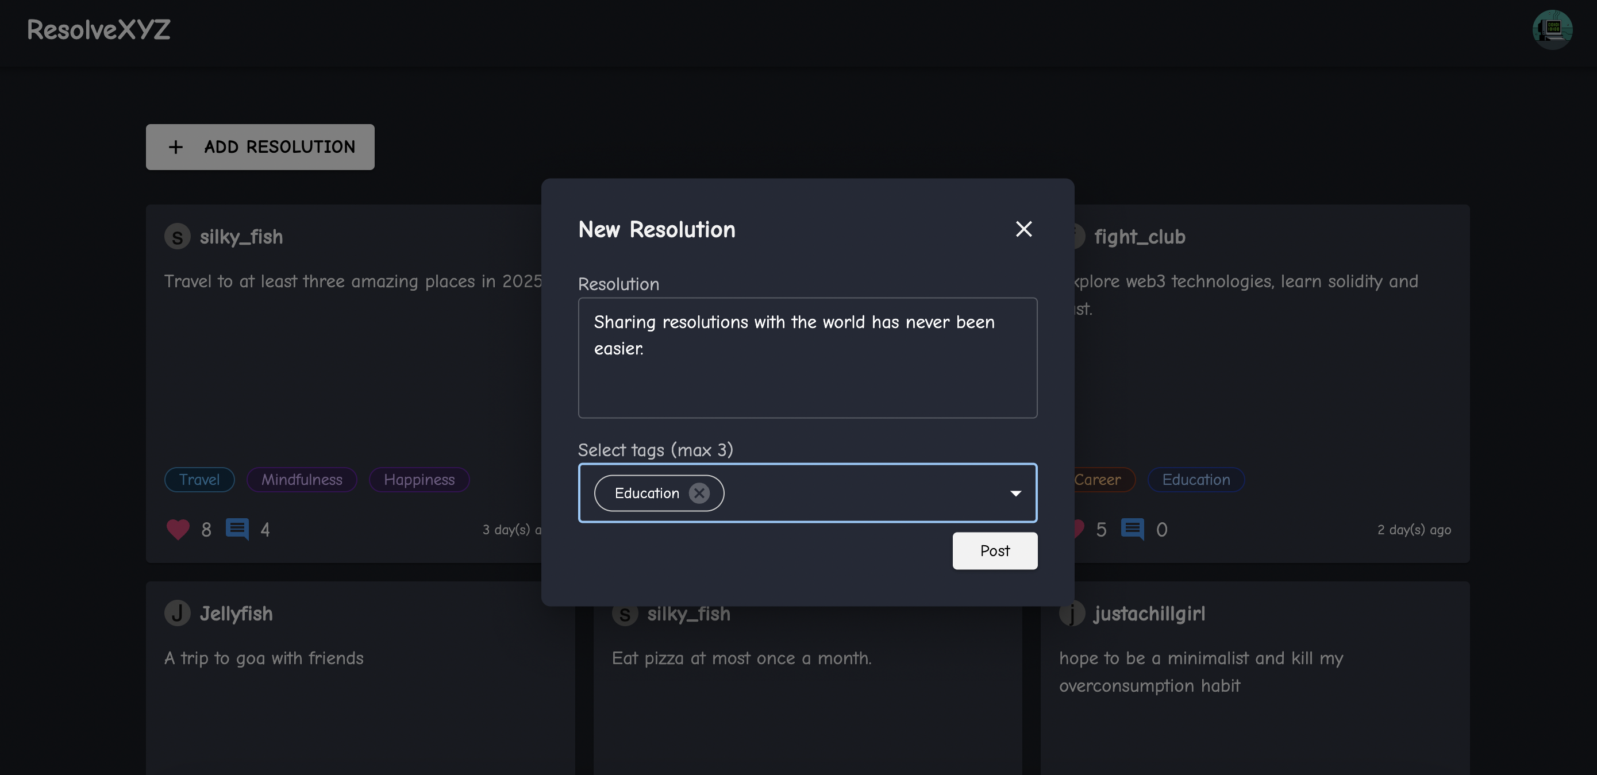Click the Post button
This screenshot has width=1597, height=775.
tap(994, 550)
